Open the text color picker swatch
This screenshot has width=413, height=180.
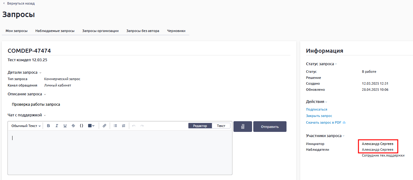[x=91, y=126]
